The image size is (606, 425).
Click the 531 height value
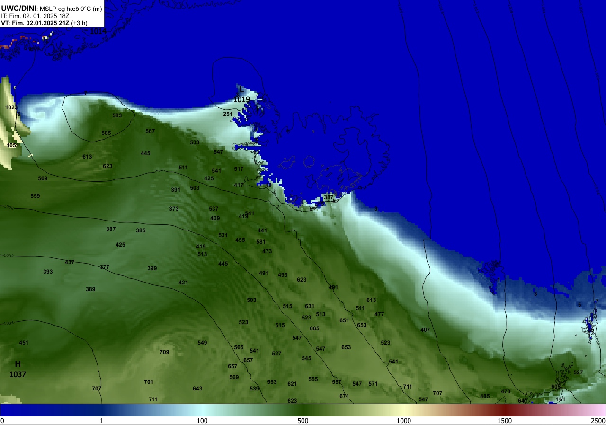pos(223,235)
